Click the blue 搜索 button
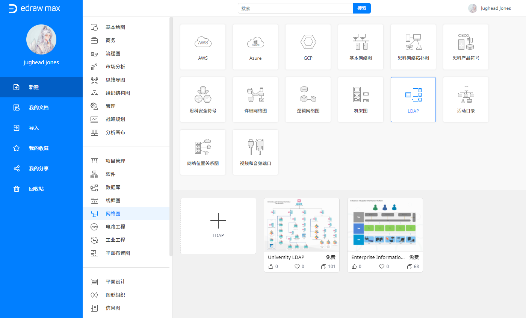Image resolution: width=526 pixels, height=318 pixels. 362,8
